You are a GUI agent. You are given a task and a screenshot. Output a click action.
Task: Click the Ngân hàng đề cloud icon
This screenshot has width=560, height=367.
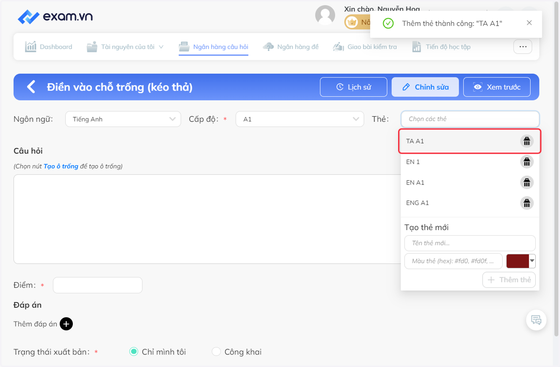(x=268, y=47)
